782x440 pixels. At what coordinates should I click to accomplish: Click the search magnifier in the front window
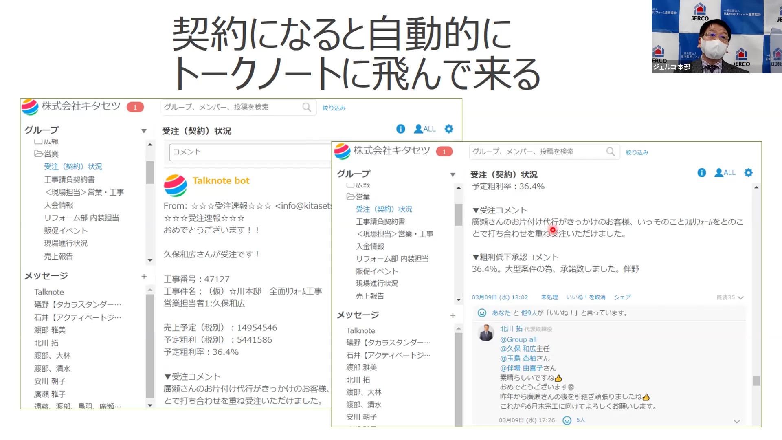(611, 152)
